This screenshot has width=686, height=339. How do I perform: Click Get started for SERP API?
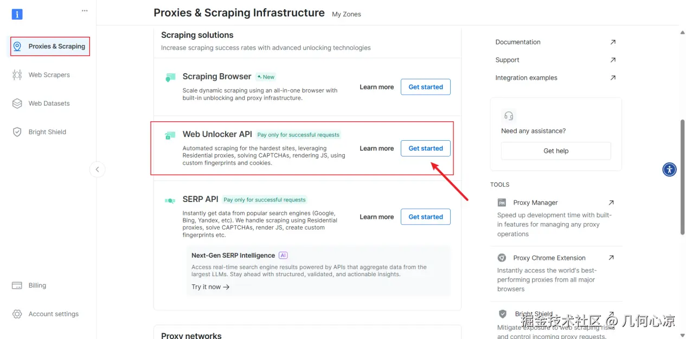[x=425, y=217]
